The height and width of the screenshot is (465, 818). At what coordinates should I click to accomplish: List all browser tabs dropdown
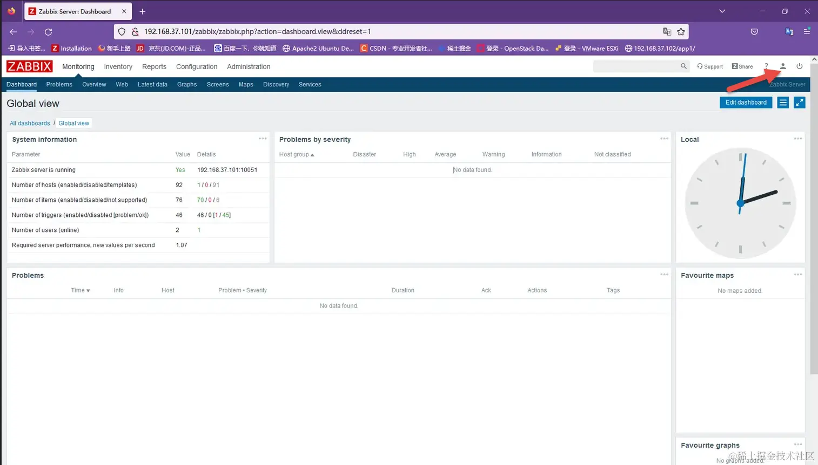(722, 11)
